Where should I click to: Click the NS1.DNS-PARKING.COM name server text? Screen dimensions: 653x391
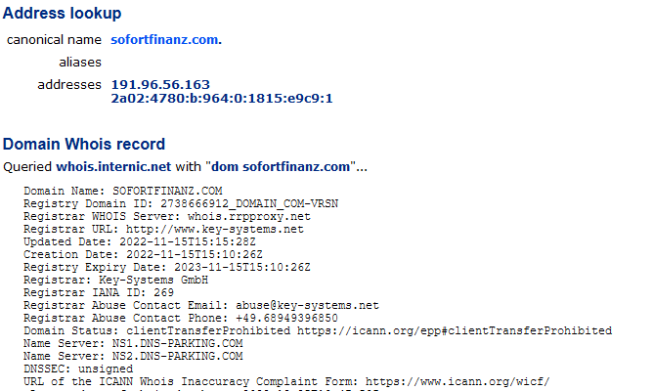click(x=177, y=343)
